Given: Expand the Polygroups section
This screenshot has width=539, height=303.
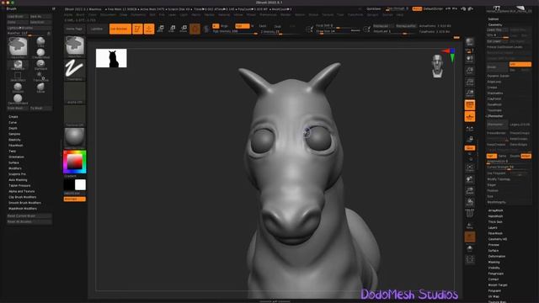Looking at the screenshot, I should pos(496,274).
